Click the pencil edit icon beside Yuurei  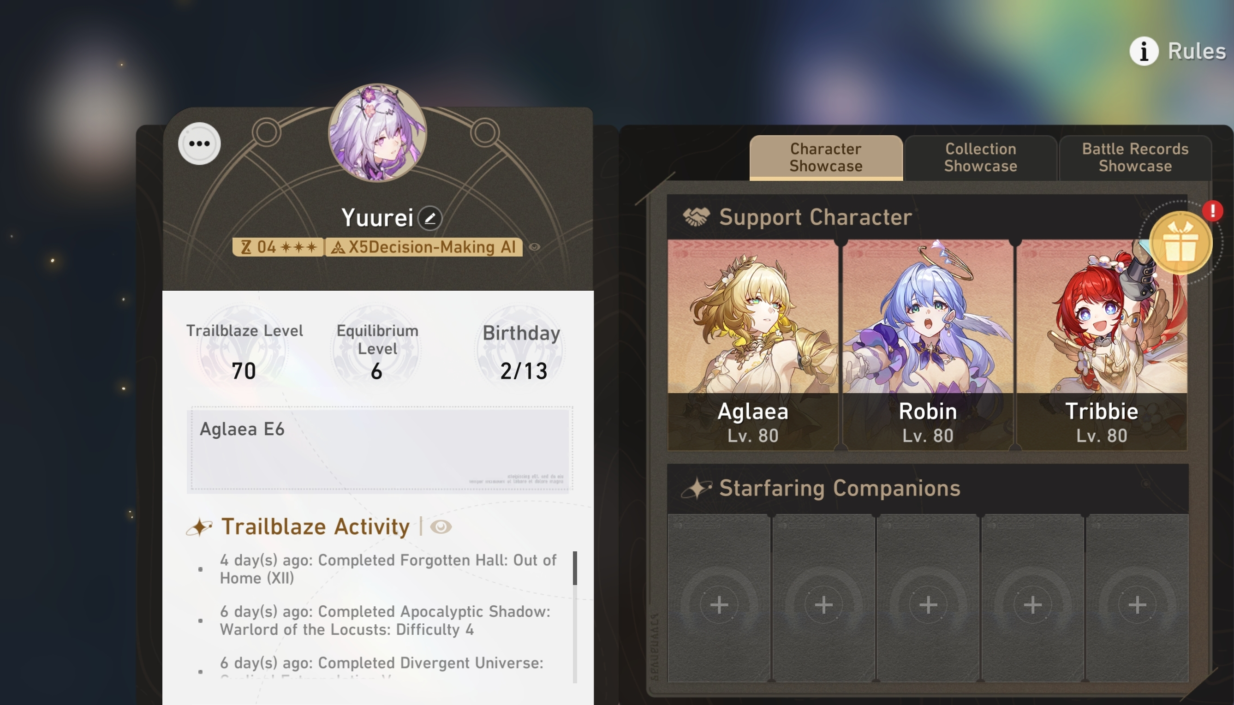click(430, 218)
